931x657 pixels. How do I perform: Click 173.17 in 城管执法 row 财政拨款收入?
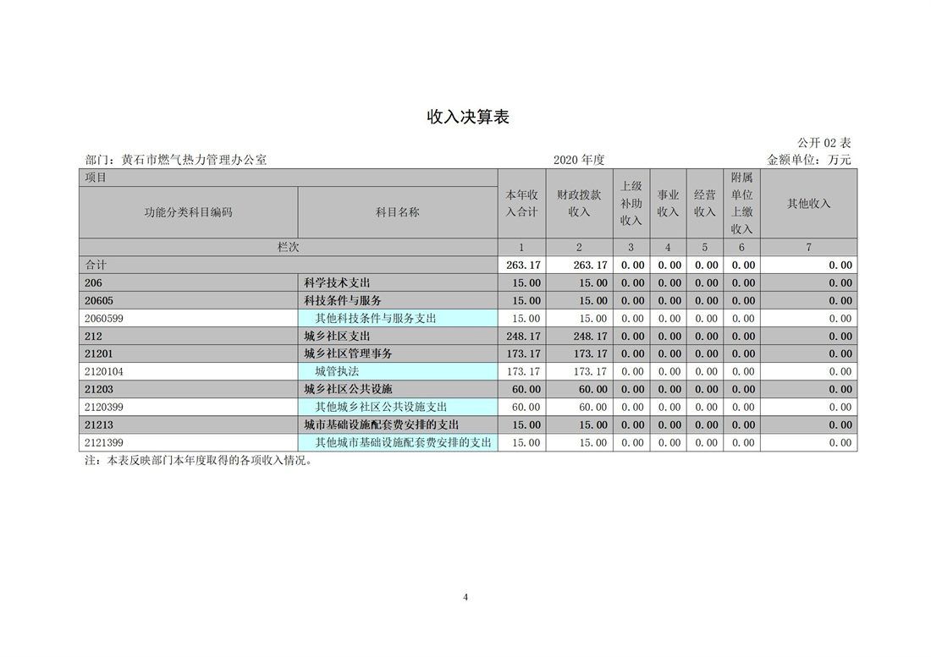pos(590,372)
